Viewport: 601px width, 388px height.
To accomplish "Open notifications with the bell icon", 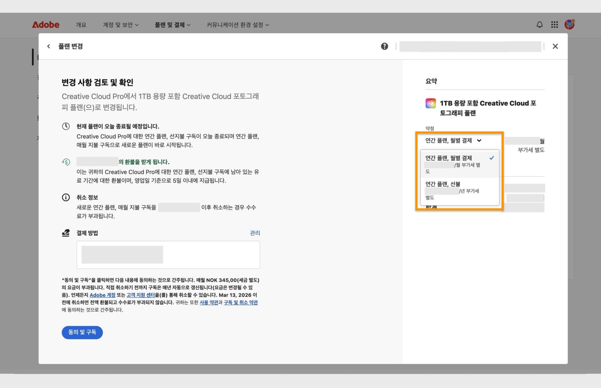I will 539,24.
